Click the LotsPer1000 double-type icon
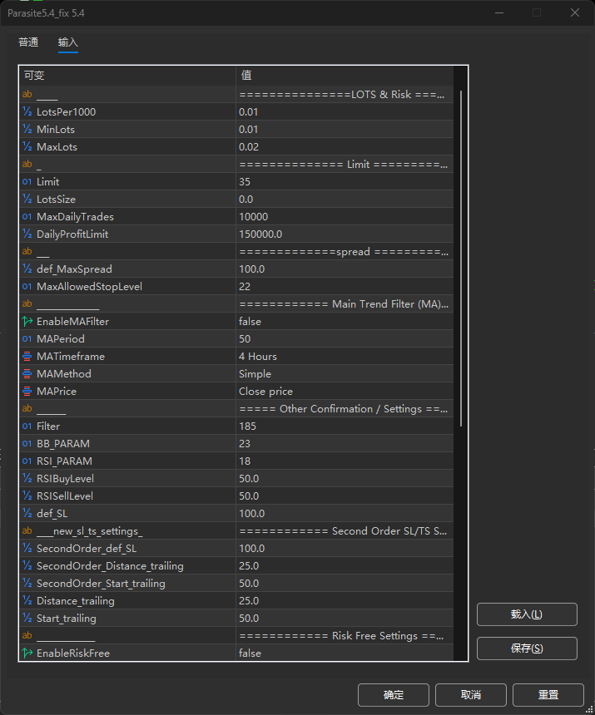 [x=27, y=112]
